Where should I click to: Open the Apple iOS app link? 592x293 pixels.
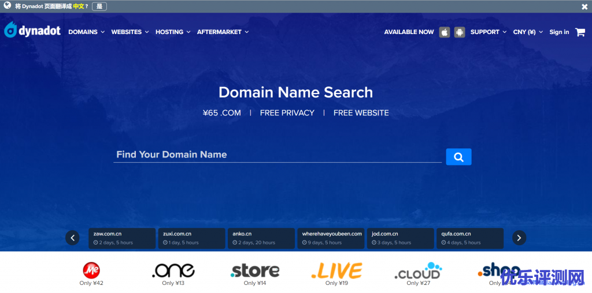(x=445, y=32)
